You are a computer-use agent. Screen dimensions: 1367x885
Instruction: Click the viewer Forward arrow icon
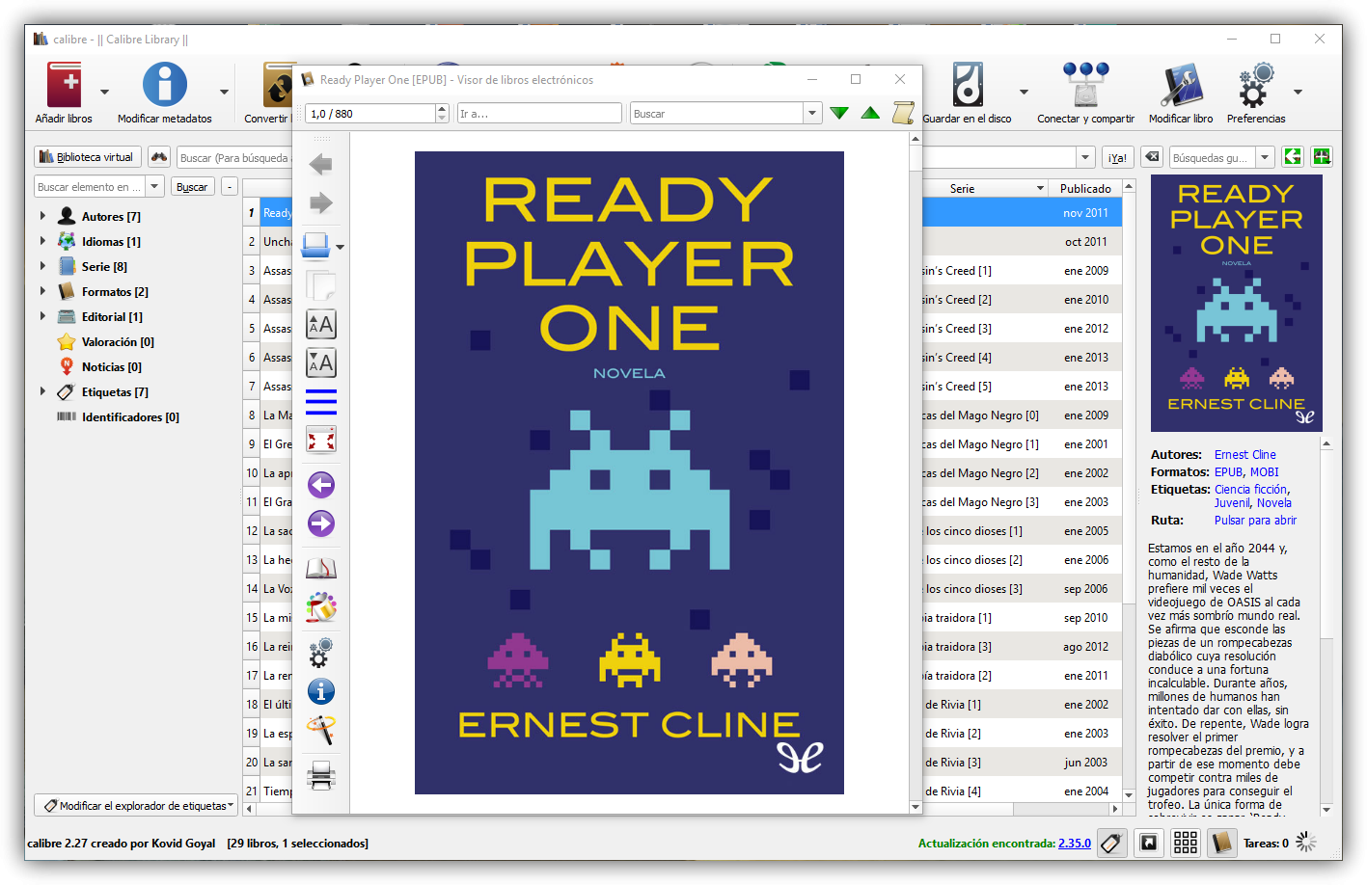pos(321,202)
